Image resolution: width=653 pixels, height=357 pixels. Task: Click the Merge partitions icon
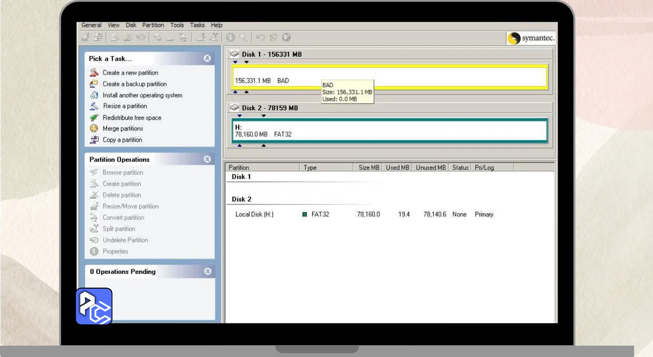coord(94,129)
